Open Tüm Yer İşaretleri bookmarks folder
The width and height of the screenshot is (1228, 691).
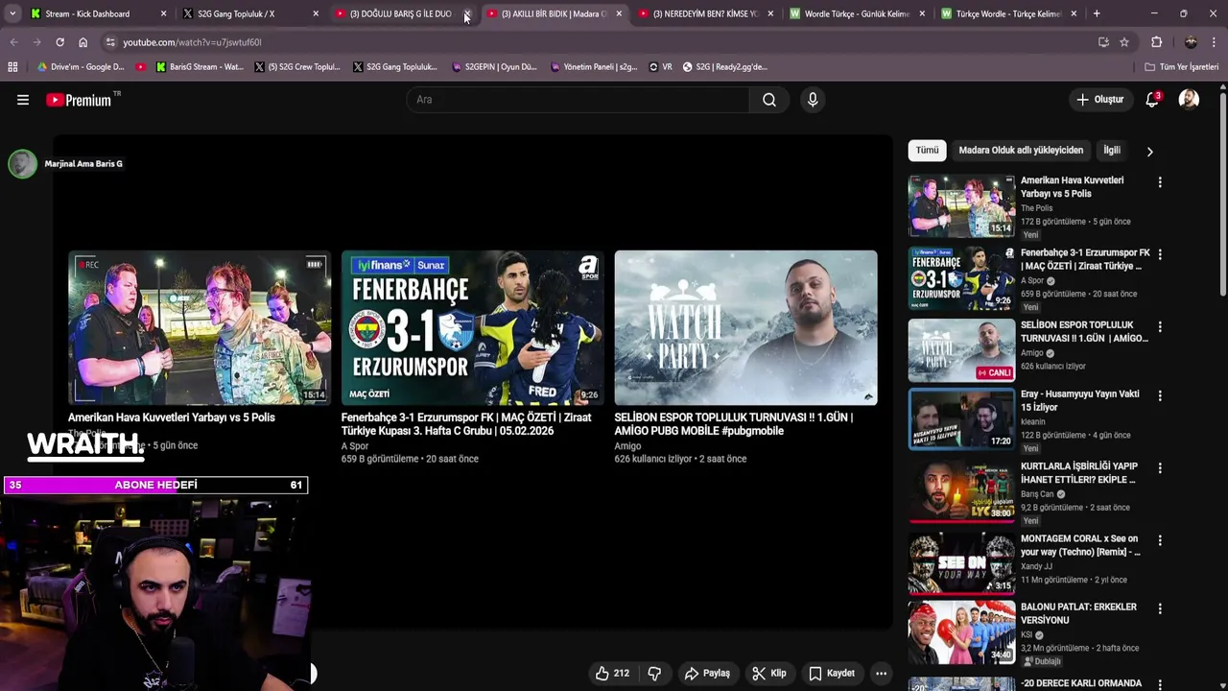pyautogui.click(x=1182, y=67)
